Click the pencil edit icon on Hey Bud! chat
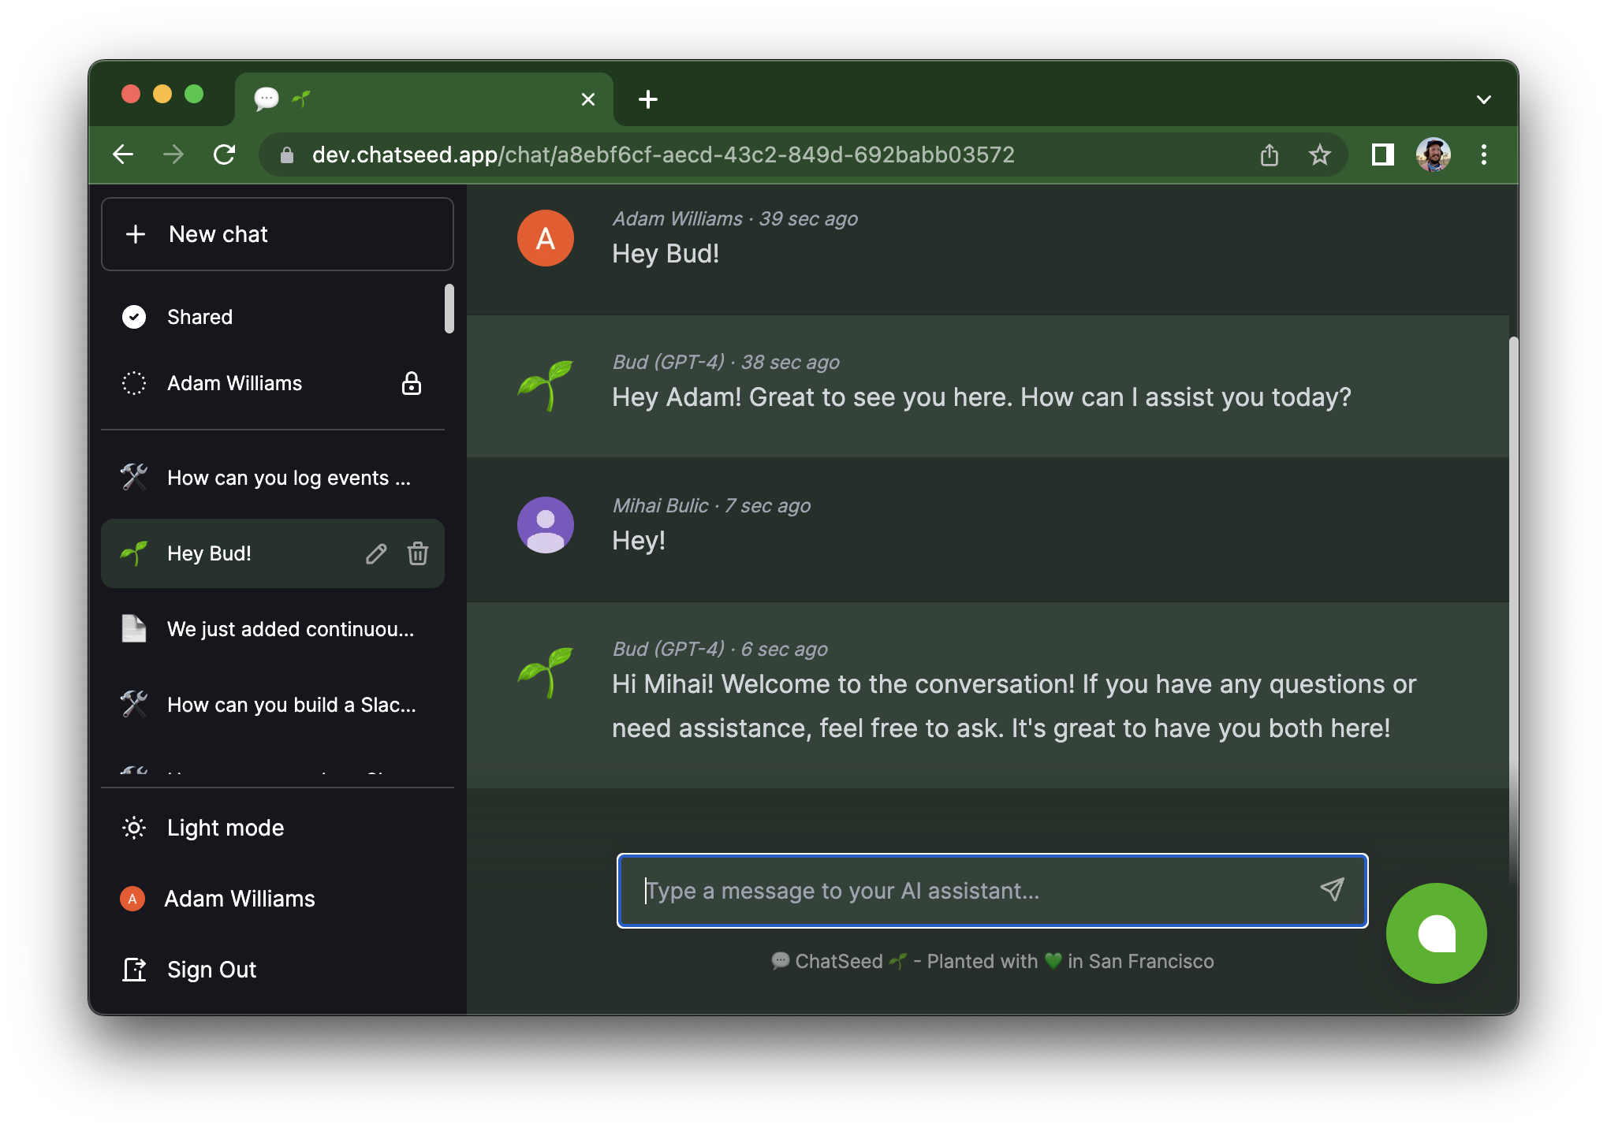This screenshot has width=1607, height=1132. 376,554
